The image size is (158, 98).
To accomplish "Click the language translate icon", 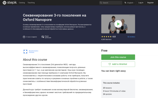I will 125,3.
